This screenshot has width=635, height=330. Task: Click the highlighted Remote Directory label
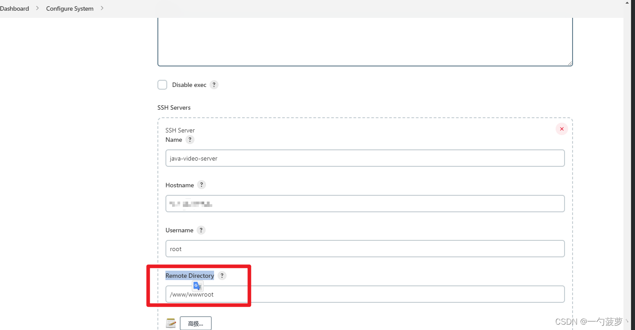[x=190, y=276]
